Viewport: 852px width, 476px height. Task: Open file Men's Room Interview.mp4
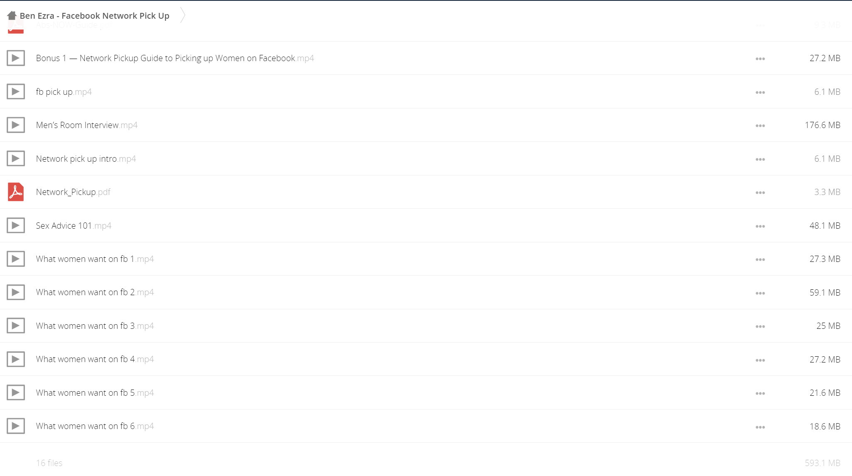coord(86,125)
